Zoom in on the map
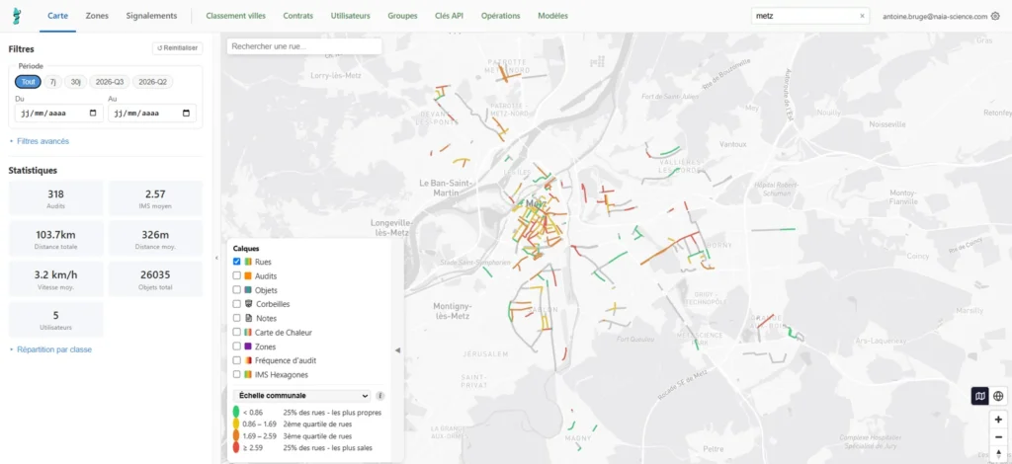This screenshot has height=464, width=1012. click(998, 420)
